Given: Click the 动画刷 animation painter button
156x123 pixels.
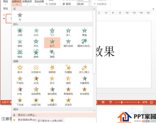Looking at the screenshot, I should tap(51, 4).
